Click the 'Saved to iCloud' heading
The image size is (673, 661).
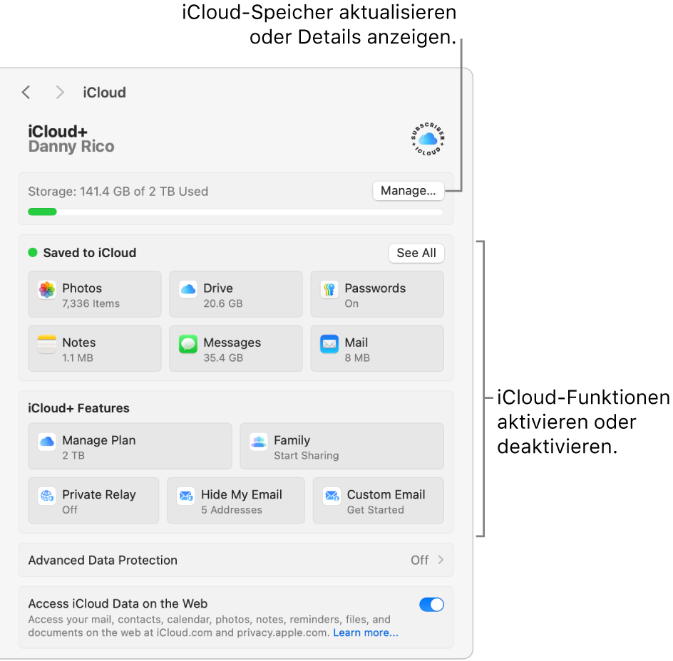click(90, 253)
